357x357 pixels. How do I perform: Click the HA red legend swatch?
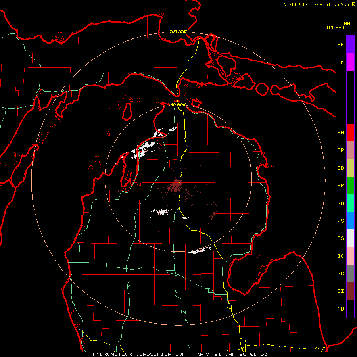(x=350, y=132)
